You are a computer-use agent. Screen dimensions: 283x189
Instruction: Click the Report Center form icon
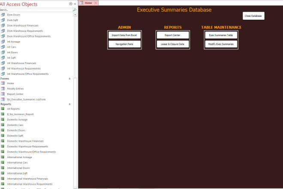click(x=3, y=94)
